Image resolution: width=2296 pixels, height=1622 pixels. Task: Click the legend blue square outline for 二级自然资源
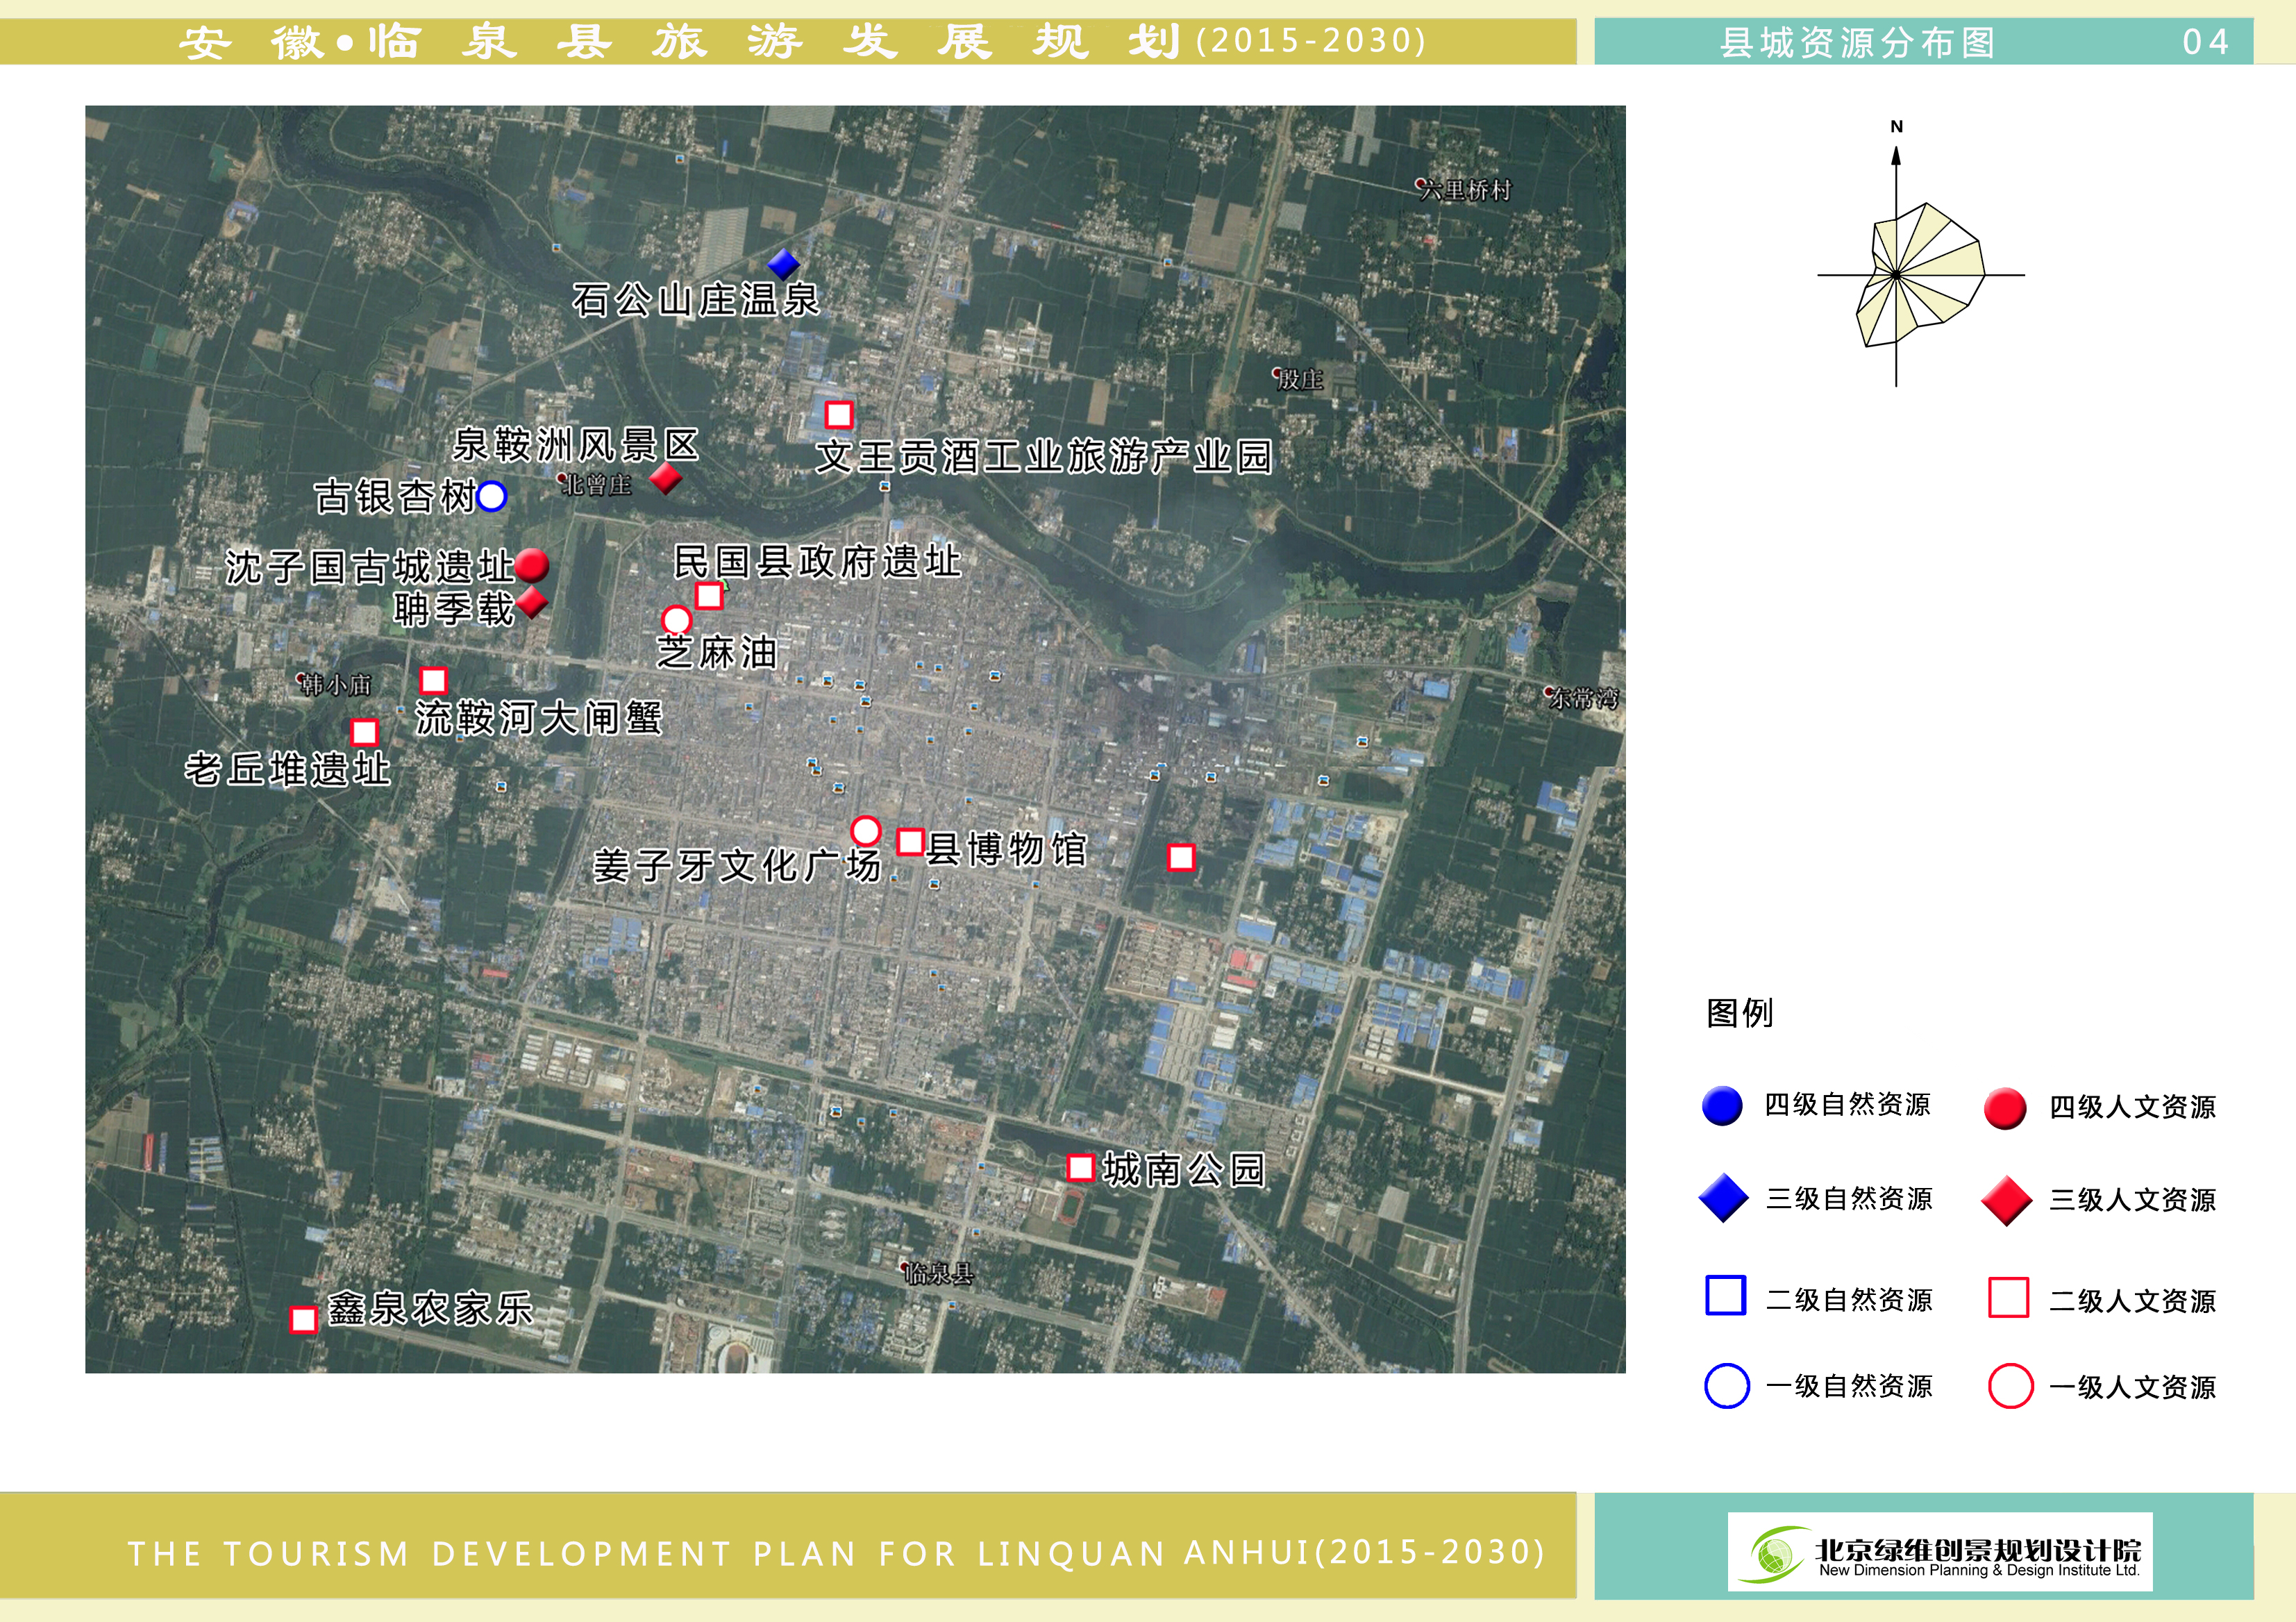[x=1725, y=1295]
